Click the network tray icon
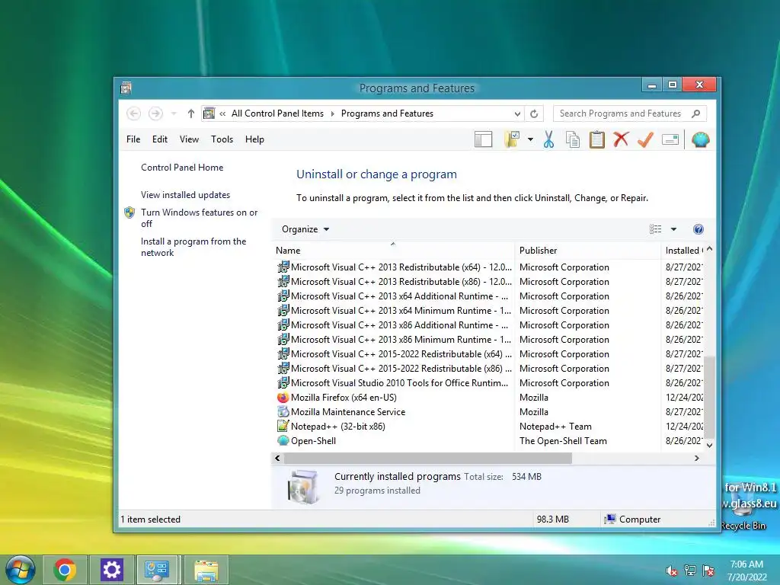Image resolution: width=780 pixels, height=585 pixels. tap(690, 571)
